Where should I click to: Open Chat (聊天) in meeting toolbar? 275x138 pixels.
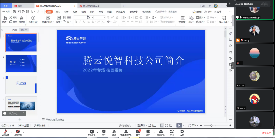pyautogui.click(x=138, y=133)
